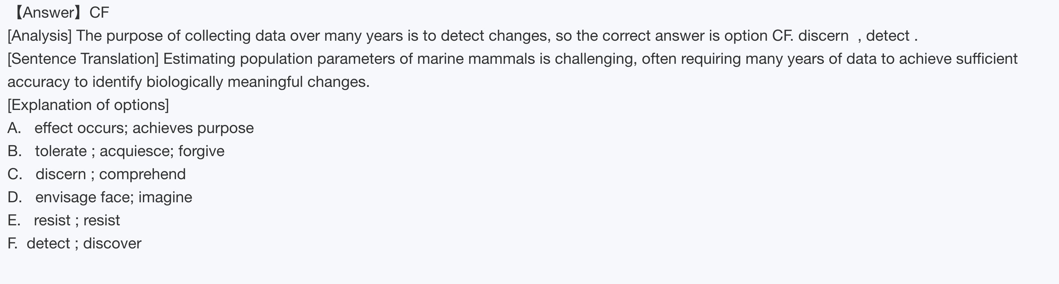Click the phrase "effect occurs" in option A
Viewport: 1059px width, 284px height.
tap(80, 128)
